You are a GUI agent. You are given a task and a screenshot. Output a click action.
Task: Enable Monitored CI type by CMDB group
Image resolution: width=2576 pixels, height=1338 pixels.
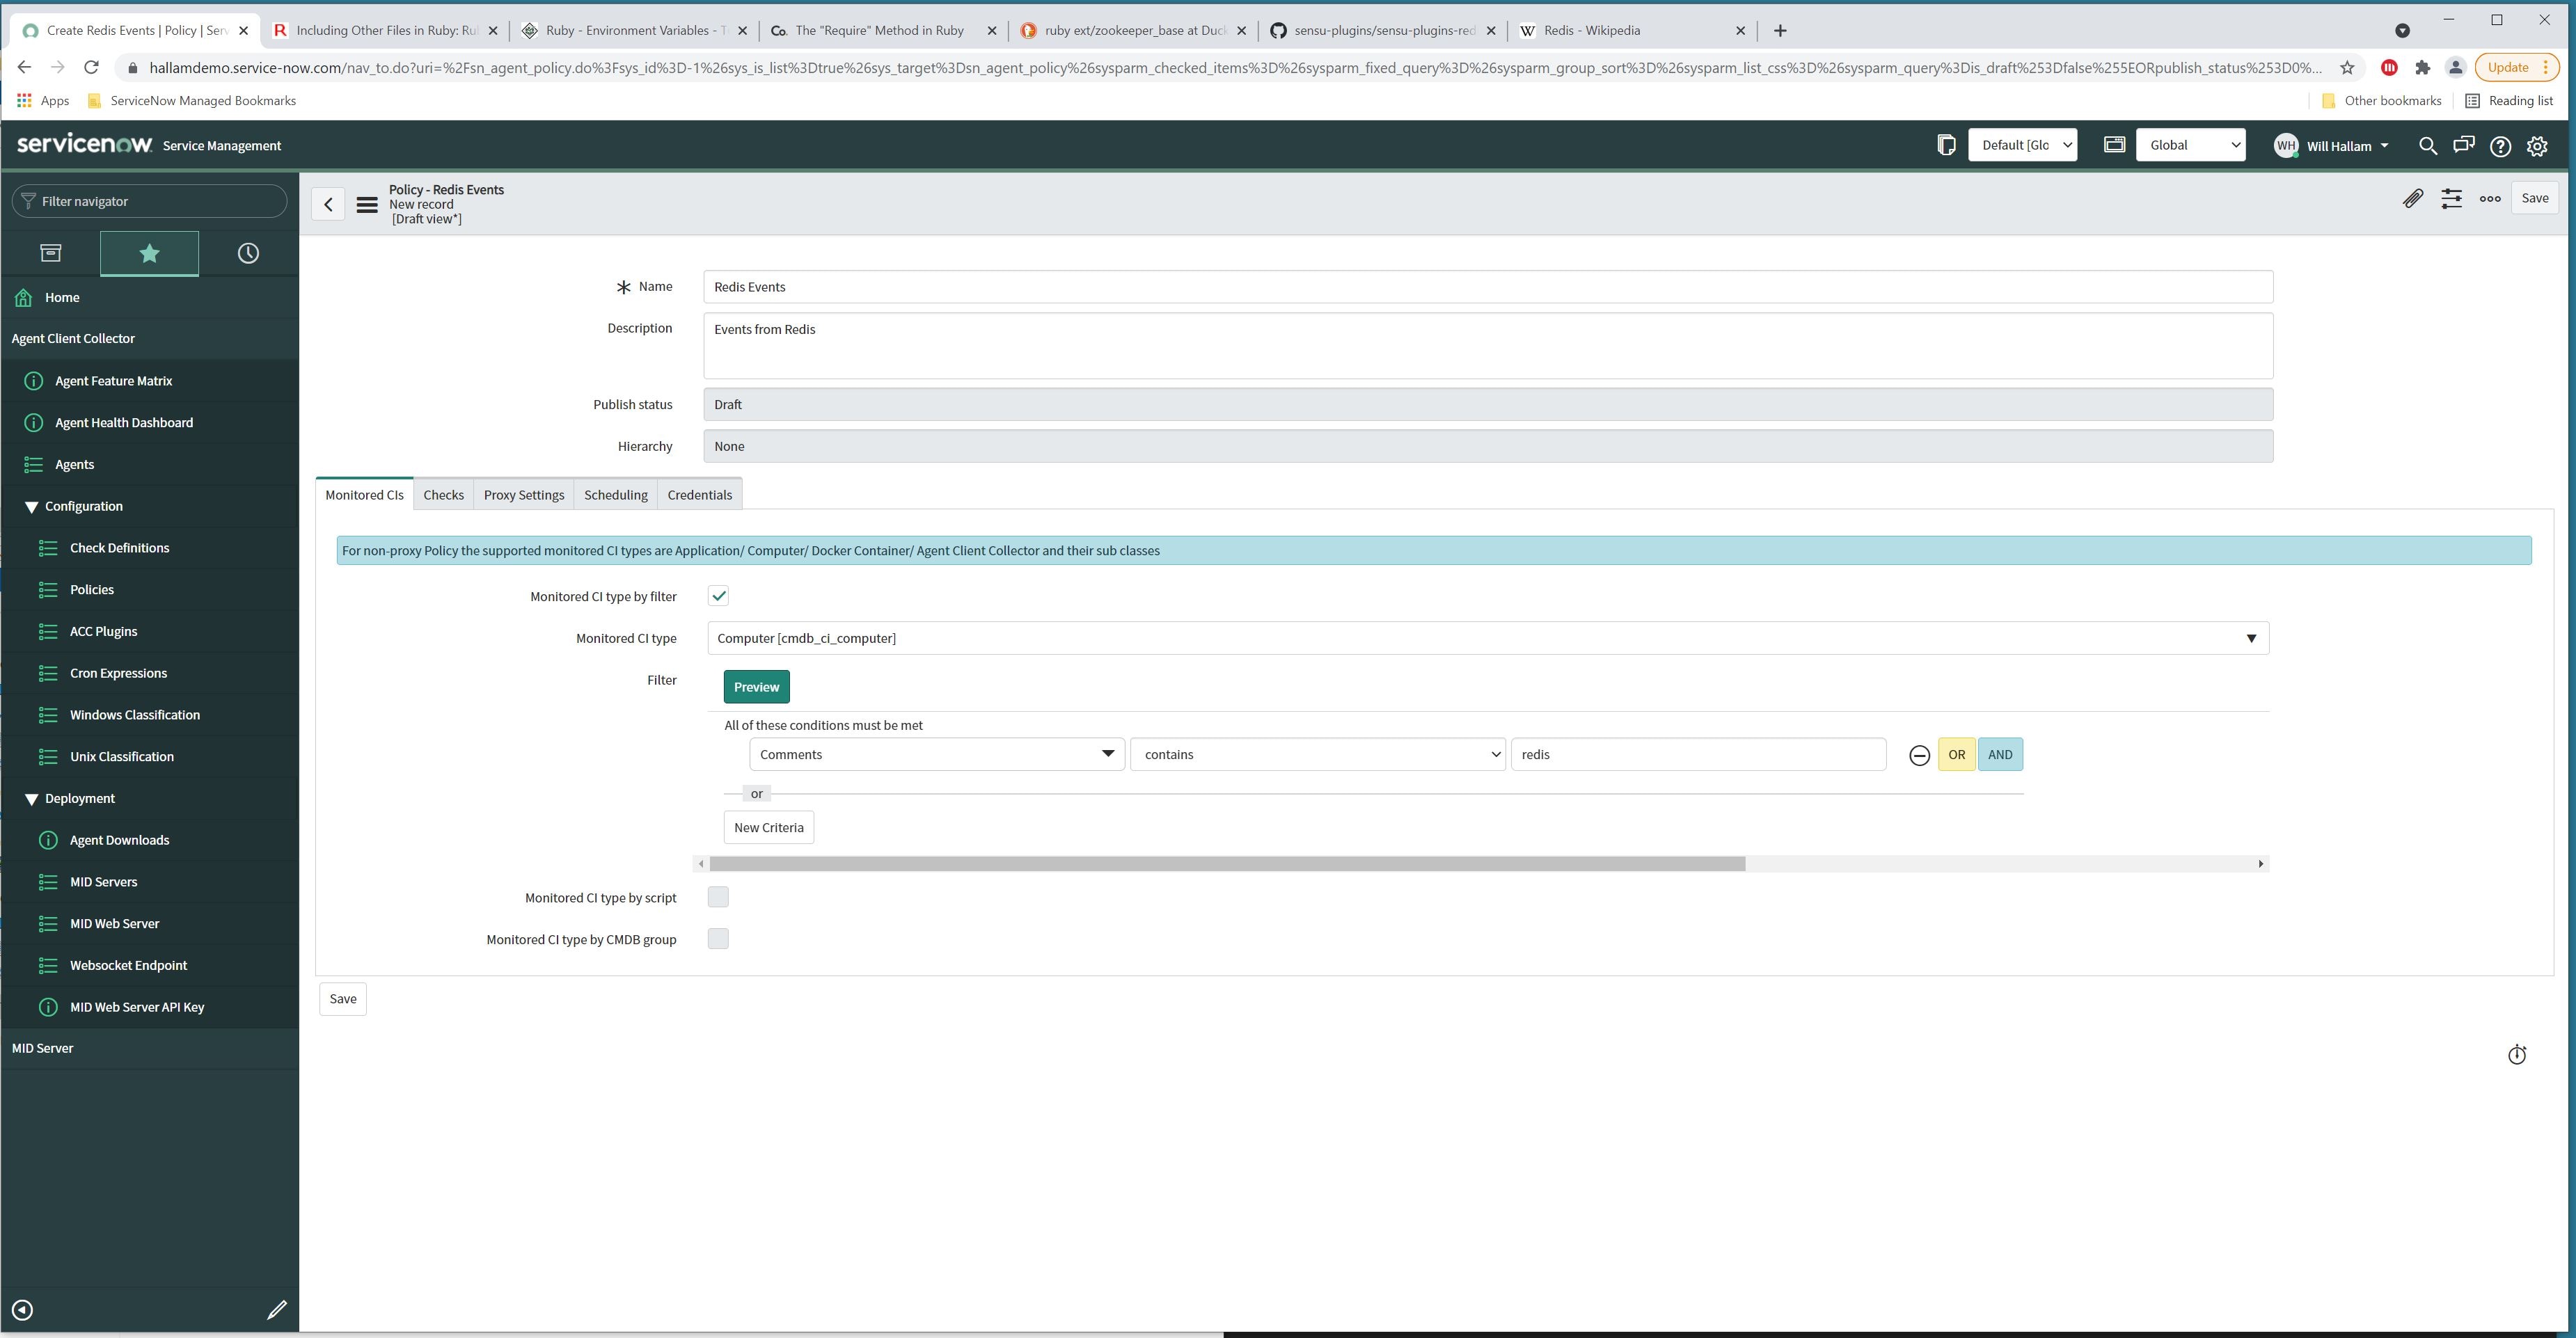coord(718,938)
